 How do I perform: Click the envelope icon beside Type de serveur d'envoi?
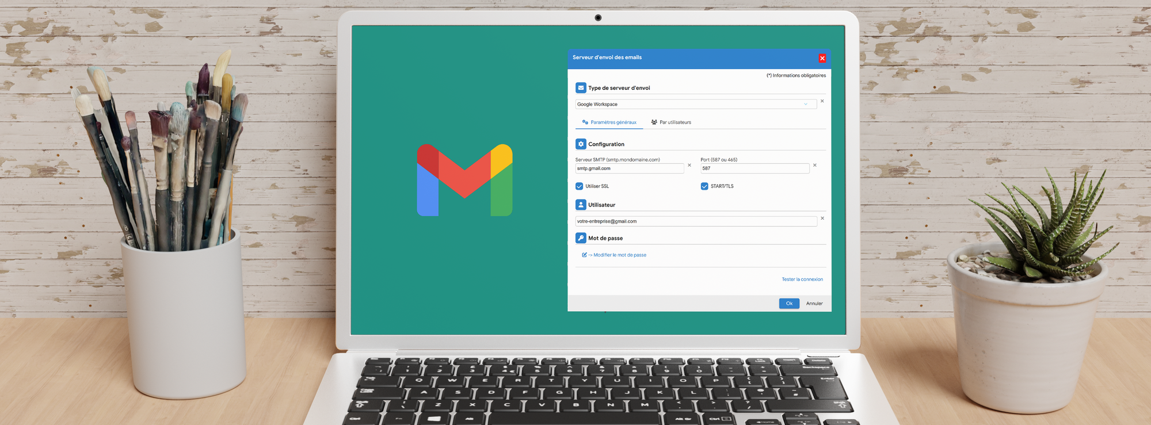pos(581,88)
